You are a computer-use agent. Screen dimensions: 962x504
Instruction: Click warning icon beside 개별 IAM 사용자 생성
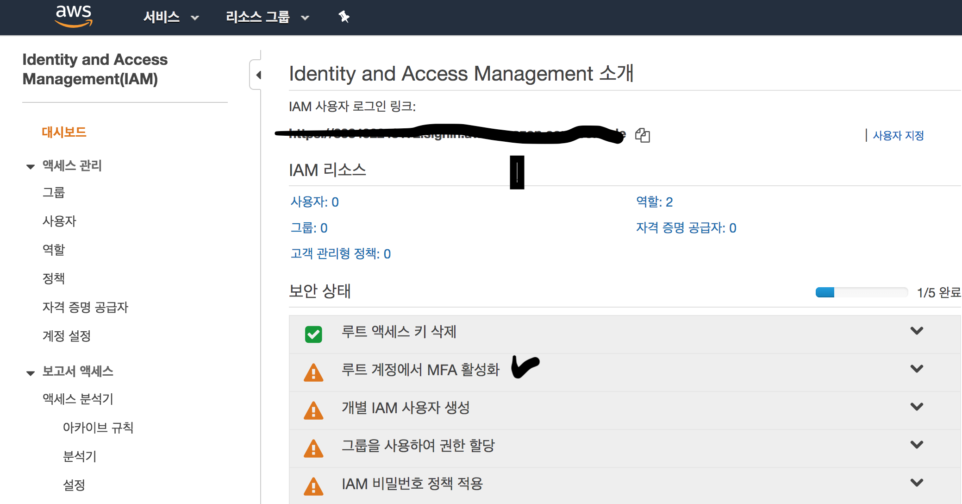click(313, 410)
